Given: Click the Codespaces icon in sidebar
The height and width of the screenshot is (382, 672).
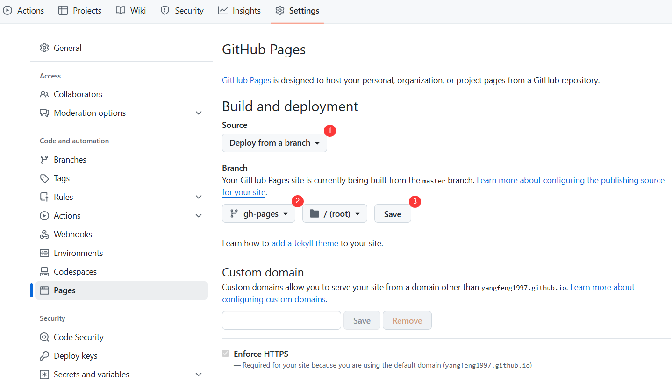Looking at the screenshot, I should click(x=44, y=272).
